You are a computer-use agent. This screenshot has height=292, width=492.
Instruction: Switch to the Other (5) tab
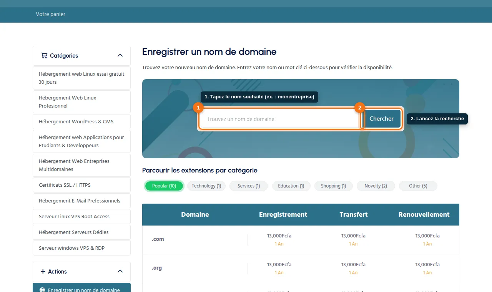pos(418,186)
